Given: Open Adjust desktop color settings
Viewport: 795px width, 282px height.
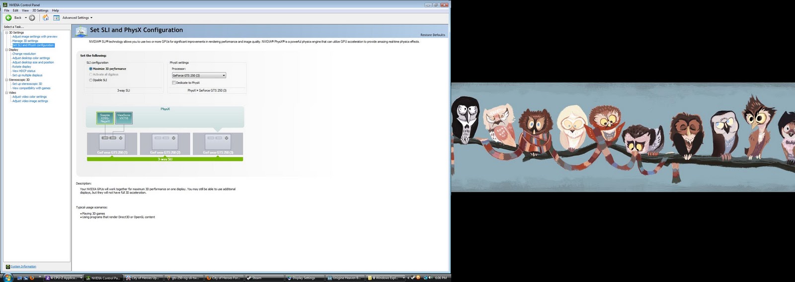Looking at the screenshot, I should (31, 58).
